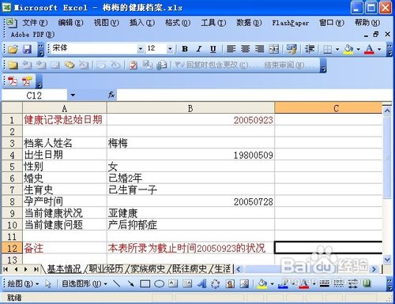395x304 pixels.
Task: Open the Name Box dropdown arrow
Action: pyautogui.click(x=73, y=96)
